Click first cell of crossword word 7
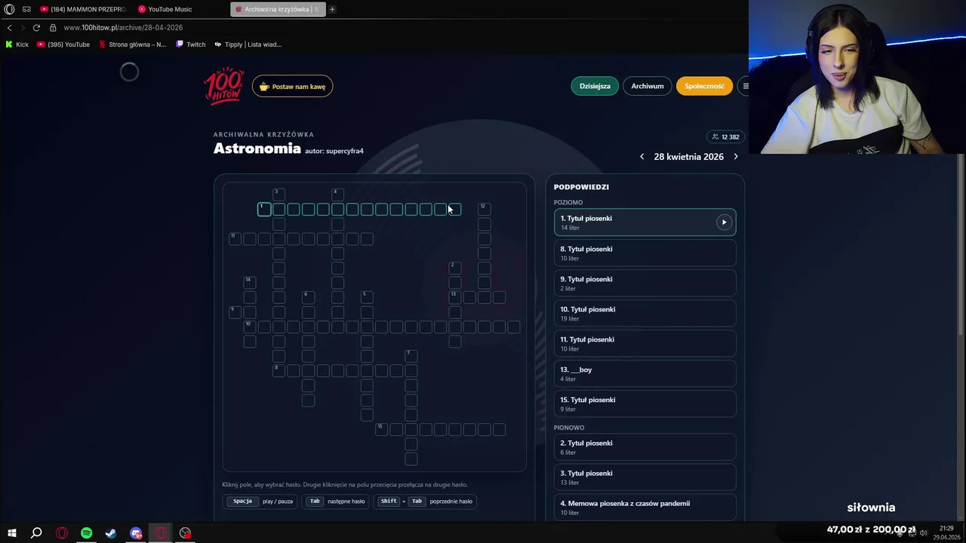 [411, 355]
